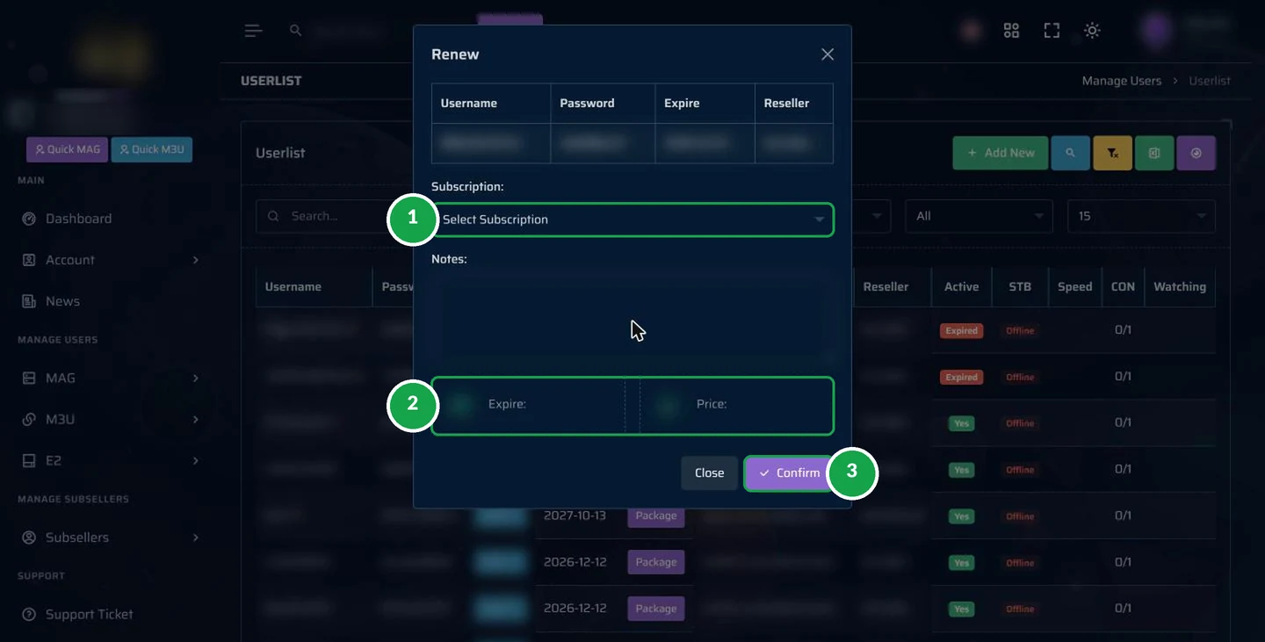Confirm the renewal
The width and height of the screenshot is (1265, 642).
789,472
